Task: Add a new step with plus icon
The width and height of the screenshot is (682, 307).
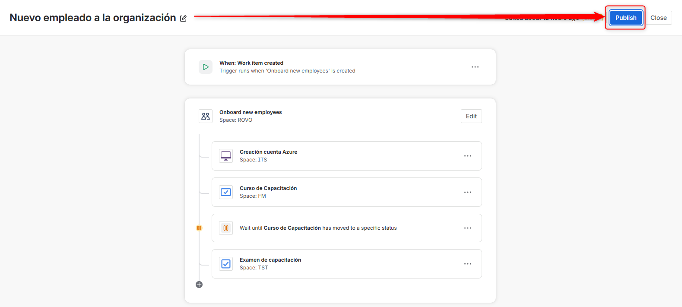Action: tap(199, 285)
